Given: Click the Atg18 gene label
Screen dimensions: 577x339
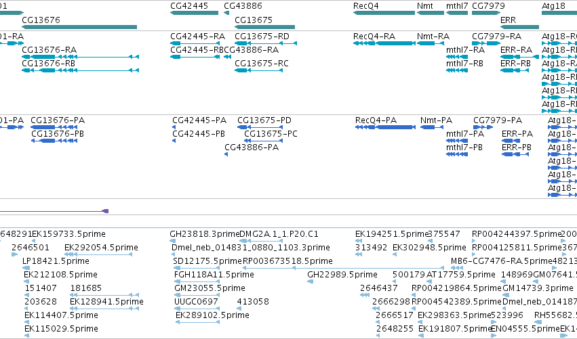Looking at the screenshot, I should [x=553, y=6].
